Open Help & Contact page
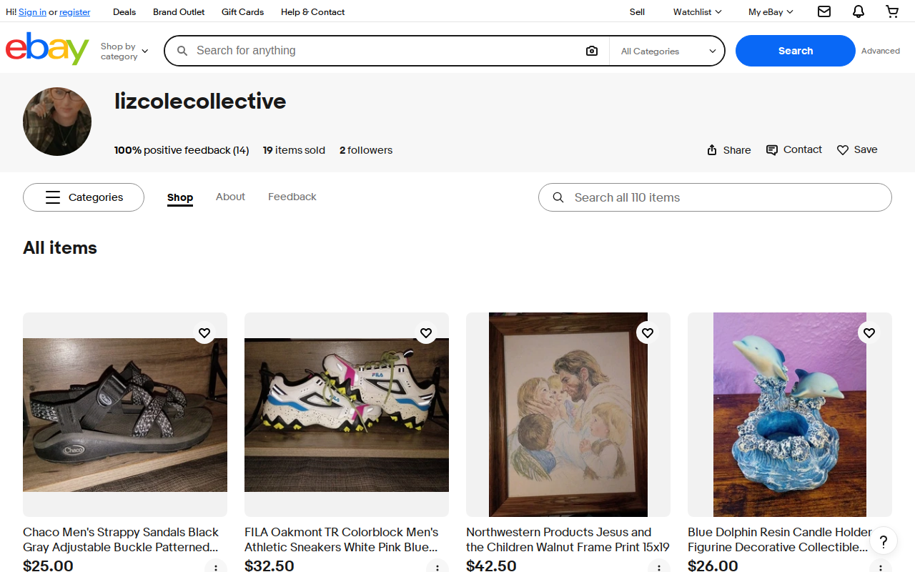This screenshot has width=915, height=572. (x=312, y=11)
